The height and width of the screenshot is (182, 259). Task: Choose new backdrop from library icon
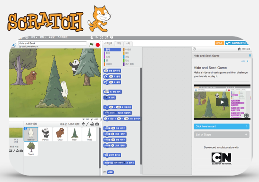click(11, 151)
